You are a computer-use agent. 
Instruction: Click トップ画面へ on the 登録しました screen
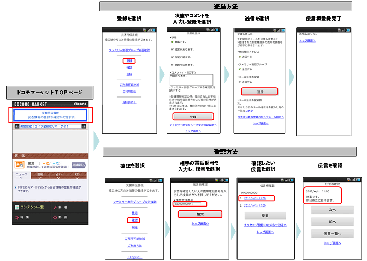(261, 123)
